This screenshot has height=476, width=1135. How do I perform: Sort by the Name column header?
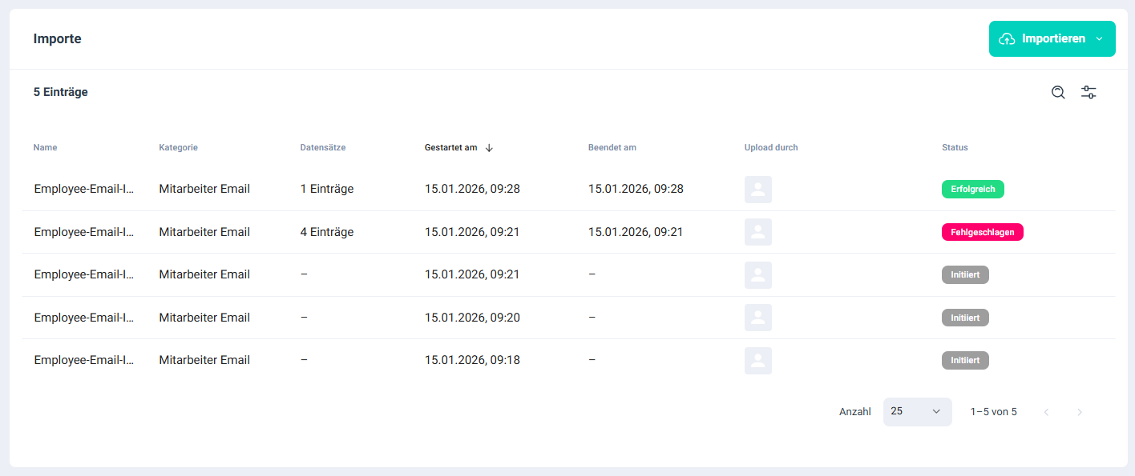(x=45, y=148)
